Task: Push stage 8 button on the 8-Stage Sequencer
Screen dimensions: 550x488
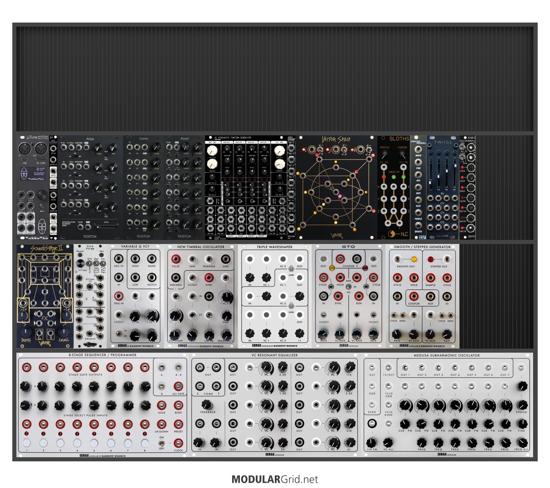Action: coord(144,443)
